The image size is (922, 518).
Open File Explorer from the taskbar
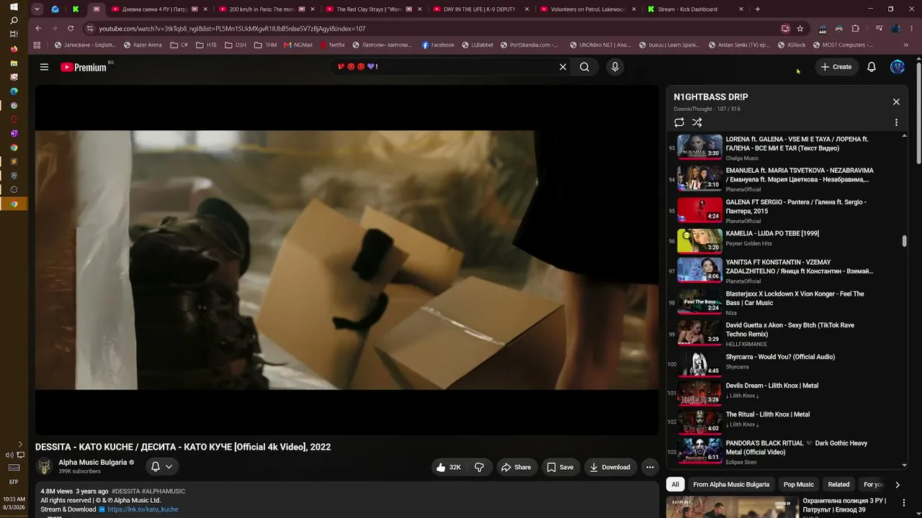coord(14,63)
